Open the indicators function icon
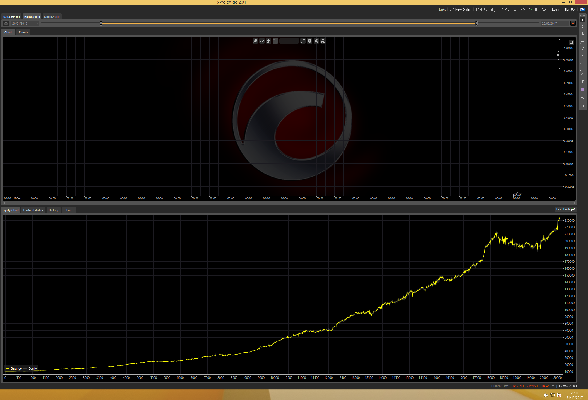 click(x=309, y=41)
